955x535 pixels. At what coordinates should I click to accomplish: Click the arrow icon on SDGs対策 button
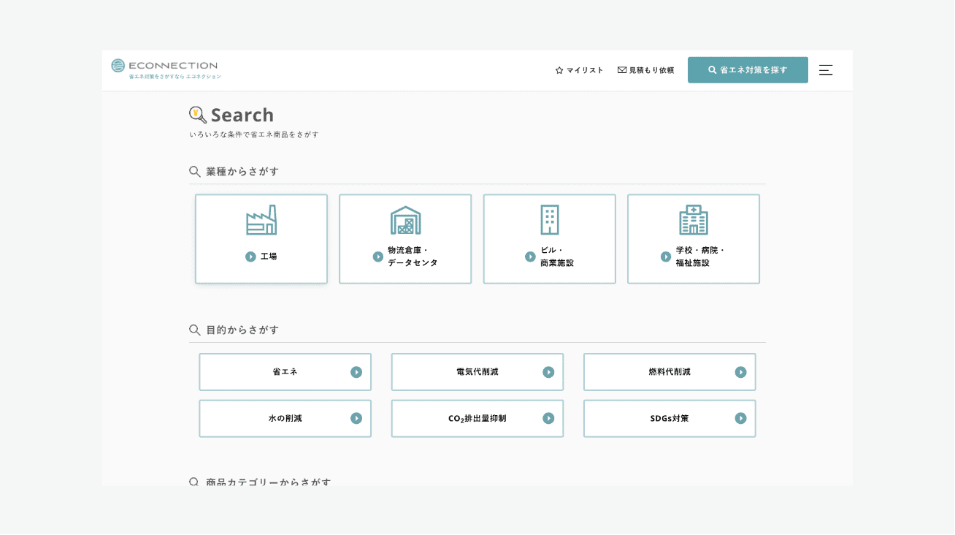[740, 419]
